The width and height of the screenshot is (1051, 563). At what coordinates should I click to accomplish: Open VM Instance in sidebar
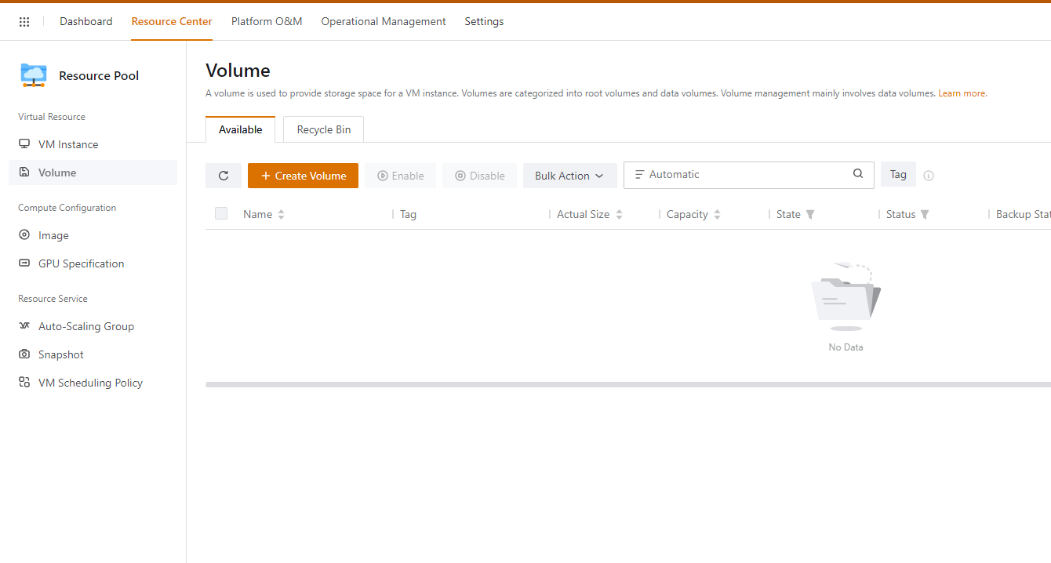(x=68, y=144)
